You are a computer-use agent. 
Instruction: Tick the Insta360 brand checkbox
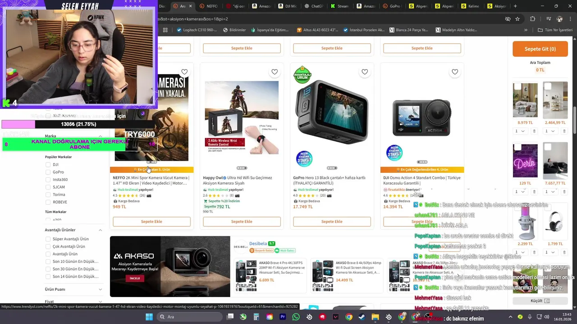point(48,180)
